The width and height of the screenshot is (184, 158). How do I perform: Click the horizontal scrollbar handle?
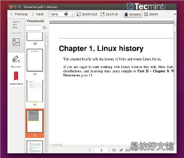(57, 145)
